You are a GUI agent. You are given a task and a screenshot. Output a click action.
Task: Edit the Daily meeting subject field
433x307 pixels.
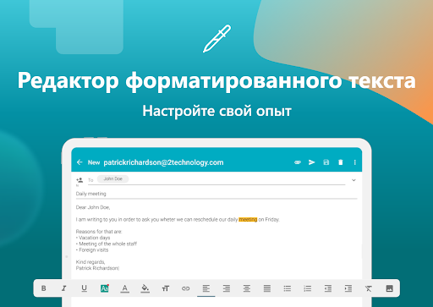click(216, 194)
